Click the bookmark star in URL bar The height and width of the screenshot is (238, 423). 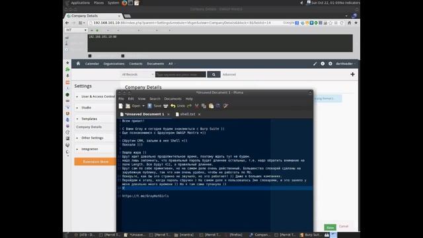[330, 23]
